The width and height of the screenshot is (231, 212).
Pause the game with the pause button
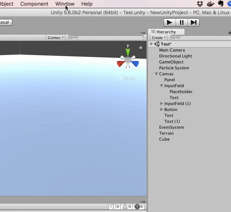182,22
